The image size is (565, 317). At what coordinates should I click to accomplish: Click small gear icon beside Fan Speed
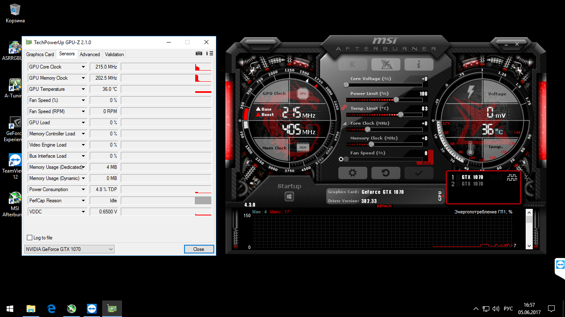point(341,159)
